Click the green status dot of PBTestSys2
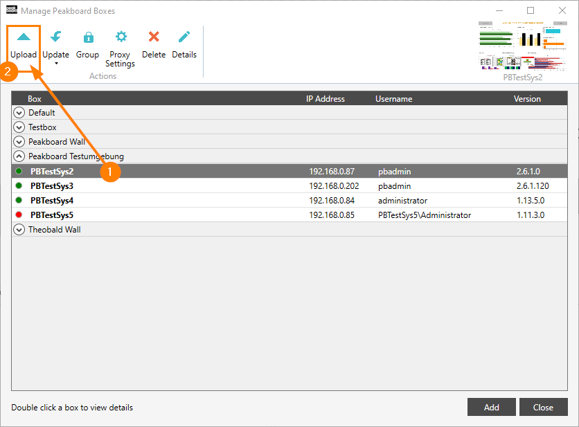Viewport: 579px width, 427px height. pyautogui.click(x=19, y=171)
